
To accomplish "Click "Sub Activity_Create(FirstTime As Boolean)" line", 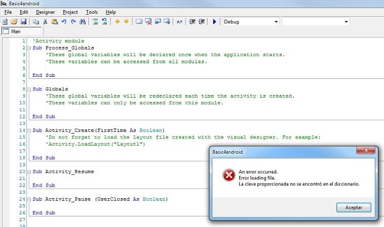I will [x=98, y=130].
